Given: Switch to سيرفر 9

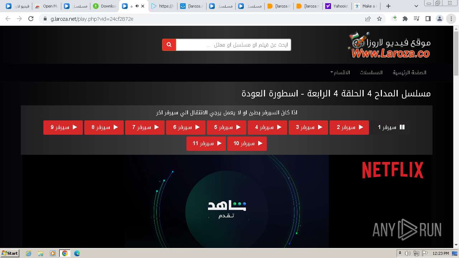Looking at the screenshot, I should coord(63,127).
